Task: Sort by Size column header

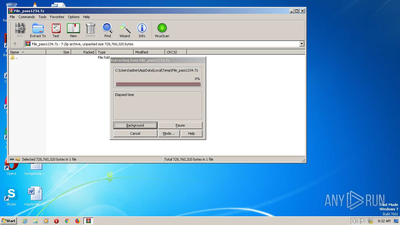Action: (59, 52)
